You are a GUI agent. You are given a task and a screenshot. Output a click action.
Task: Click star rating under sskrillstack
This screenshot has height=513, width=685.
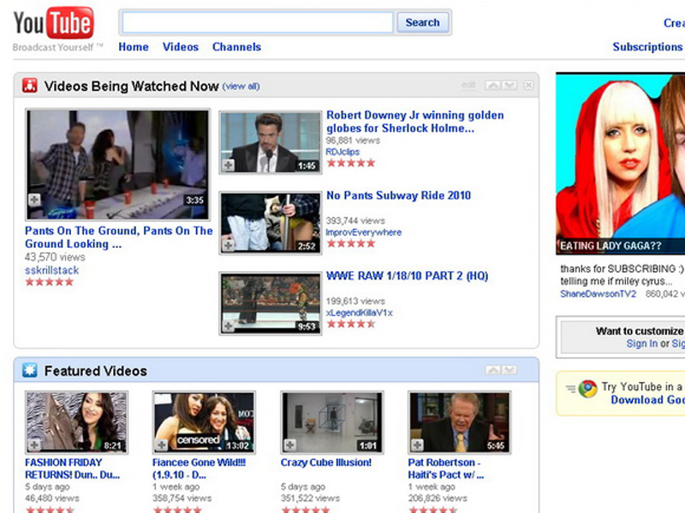(x=50, y=282)
